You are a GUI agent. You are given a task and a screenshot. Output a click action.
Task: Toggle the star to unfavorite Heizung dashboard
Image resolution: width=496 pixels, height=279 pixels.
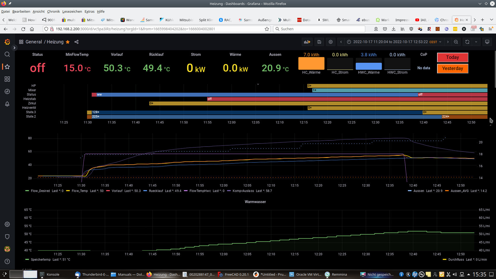[68, 42]
